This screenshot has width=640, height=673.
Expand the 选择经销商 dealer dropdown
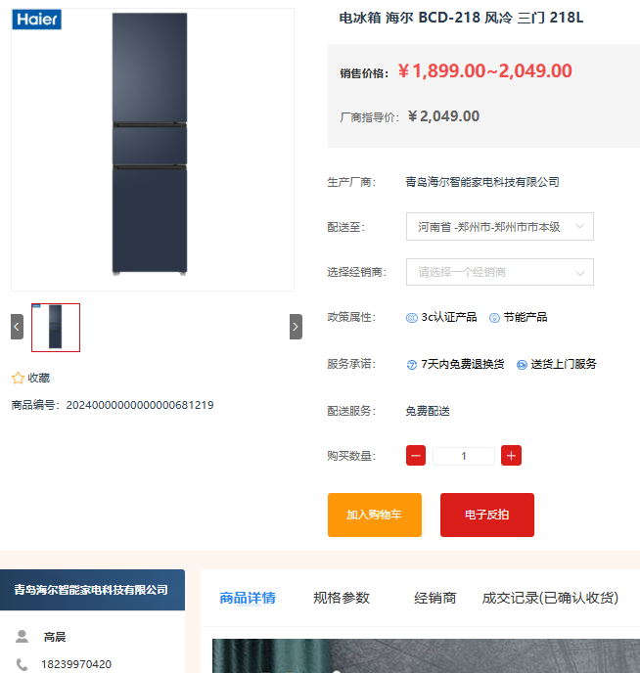[x=500, y=272]
